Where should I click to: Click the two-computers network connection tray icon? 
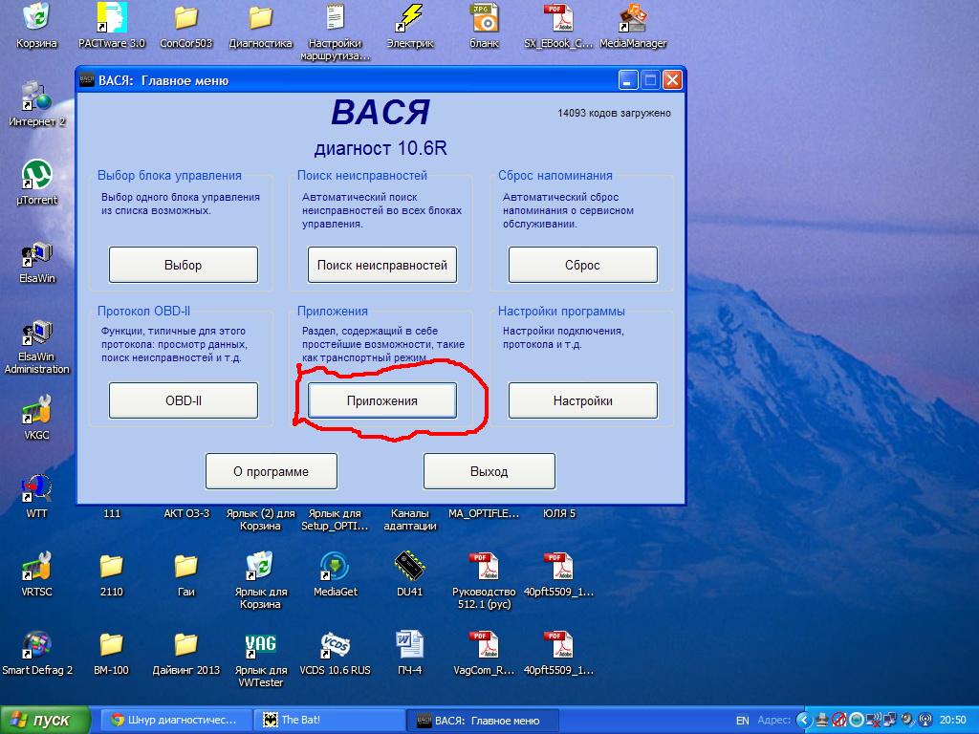coord(890,721)
